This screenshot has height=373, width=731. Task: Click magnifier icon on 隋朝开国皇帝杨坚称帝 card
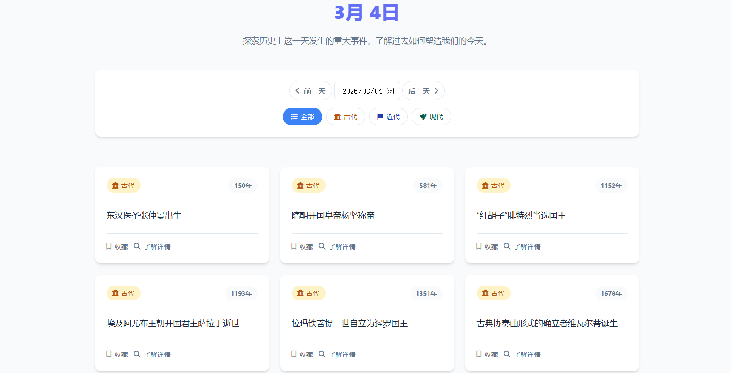[322, 246]
